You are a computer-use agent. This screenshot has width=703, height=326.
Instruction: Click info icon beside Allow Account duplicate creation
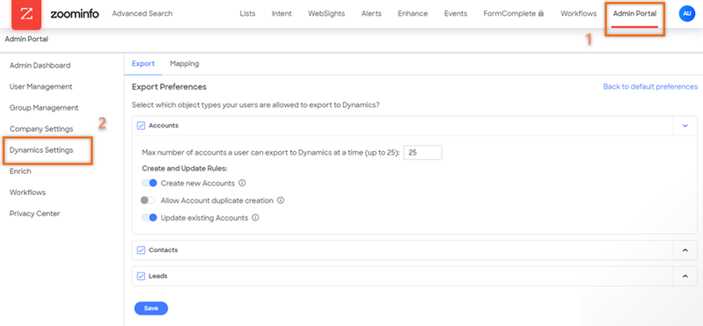281,200
